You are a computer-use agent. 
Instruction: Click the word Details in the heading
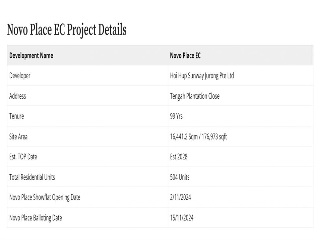112,29
